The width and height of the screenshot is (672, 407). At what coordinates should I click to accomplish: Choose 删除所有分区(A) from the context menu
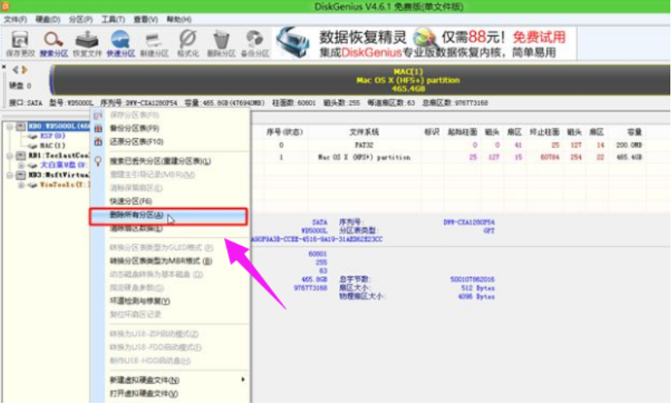(136, 215)
